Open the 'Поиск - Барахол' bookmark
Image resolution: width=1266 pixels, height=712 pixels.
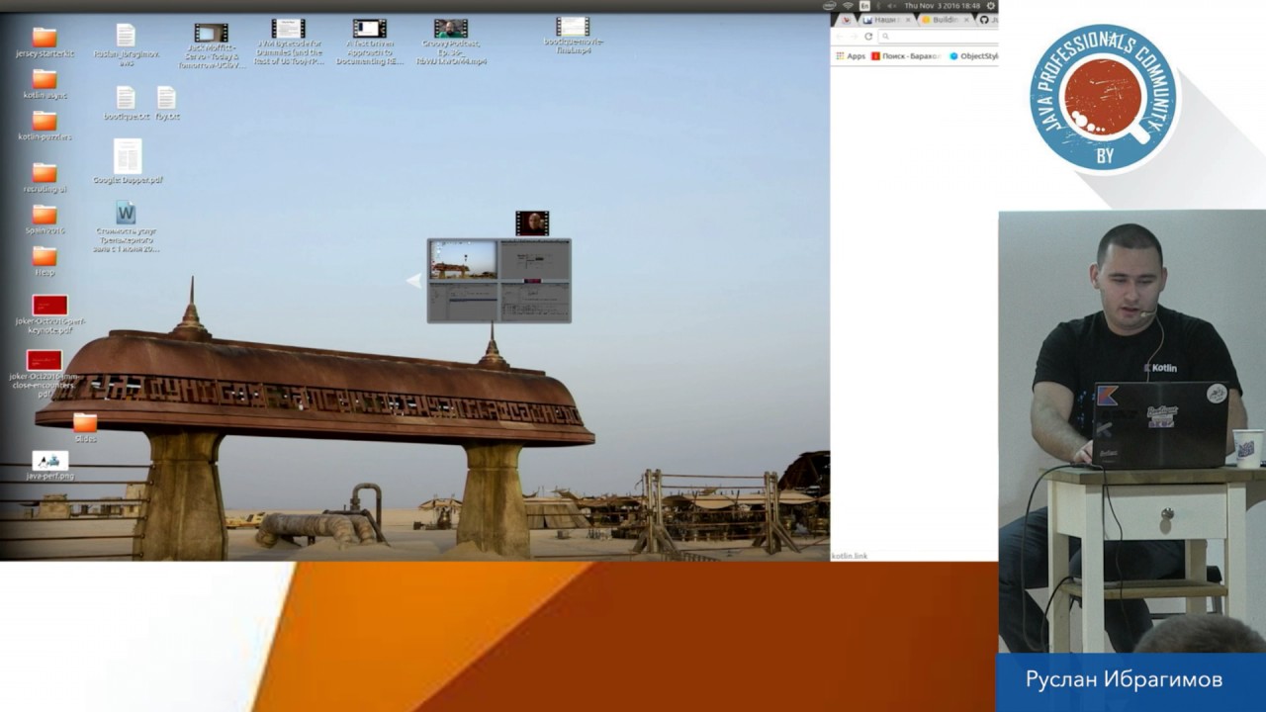pos(906,56)
